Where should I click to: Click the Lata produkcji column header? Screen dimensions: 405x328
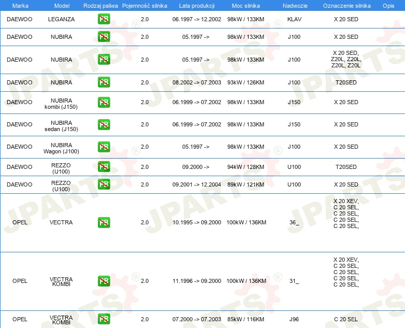197,6
